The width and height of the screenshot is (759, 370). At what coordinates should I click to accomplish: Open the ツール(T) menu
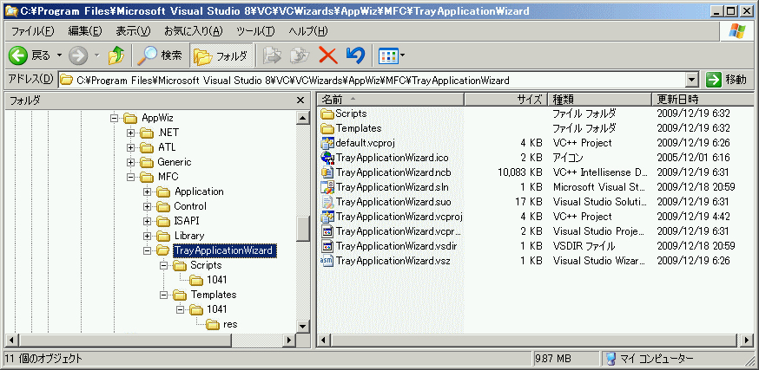[255, 31]
